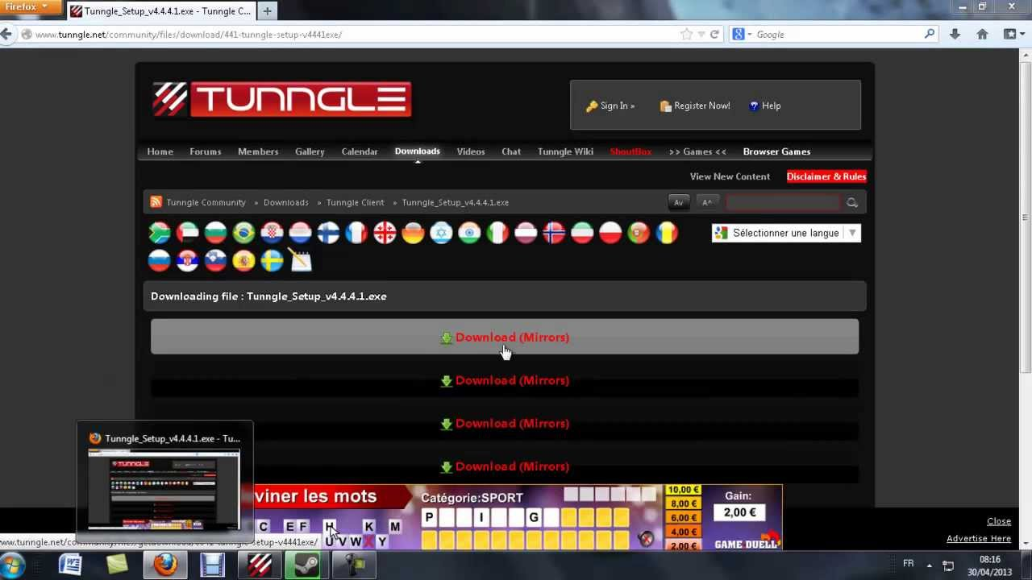Open a new Firefox tab
This screenshot has width=1032, height=580.
(267, 11)
